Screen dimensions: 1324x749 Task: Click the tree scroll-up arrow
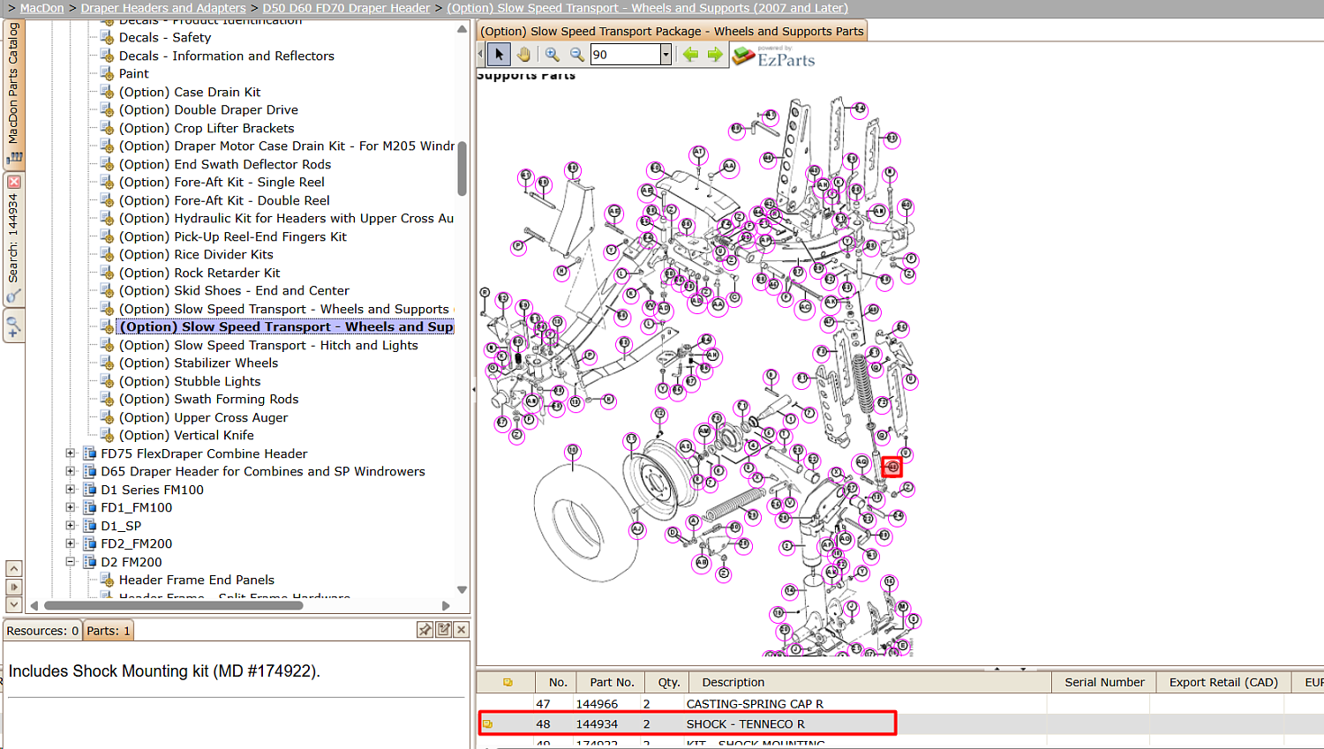tap(462, 29)
